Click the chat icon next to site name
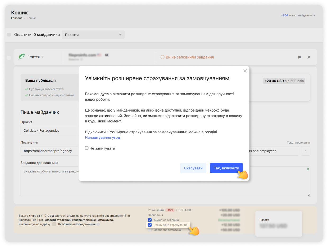The height and width of the screenshot is (247, 328). (x=107, y=55)
